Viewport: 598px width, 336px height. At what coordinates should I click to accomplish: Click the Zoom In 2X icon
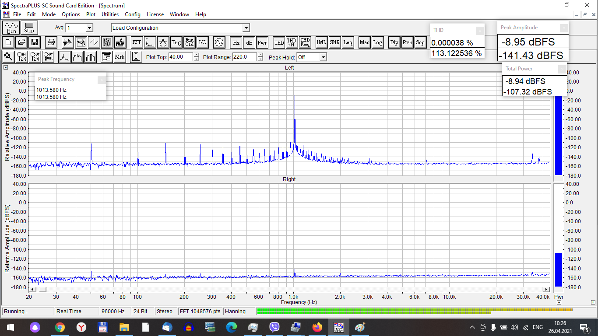[x=21, y=57]
